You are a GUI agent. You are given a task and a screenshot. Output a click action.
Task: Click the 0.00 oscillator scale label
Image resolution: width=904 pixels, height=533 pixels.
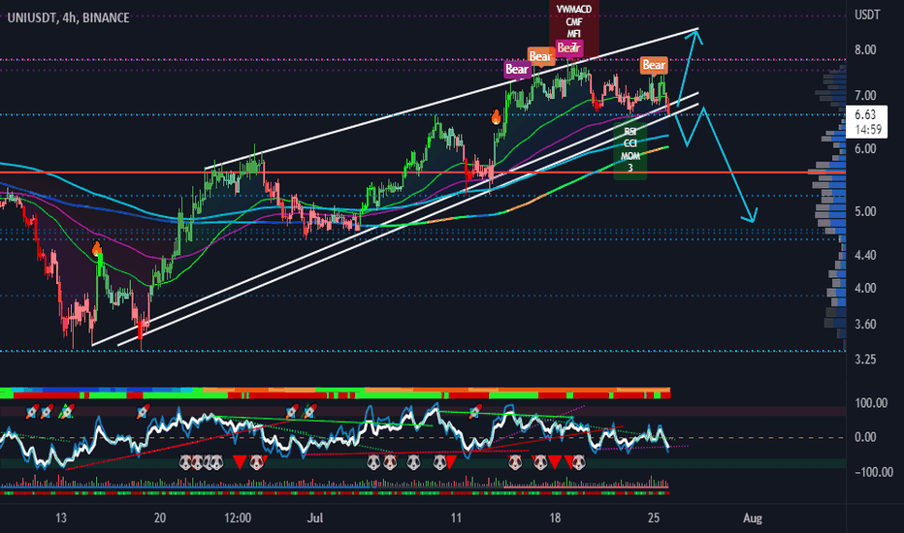coord(865,437)
